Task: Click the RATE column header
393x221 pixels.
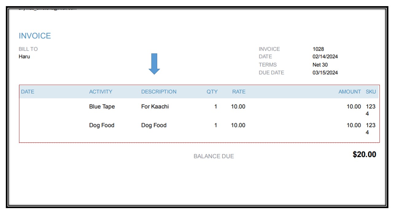Action: click(239, 91)
